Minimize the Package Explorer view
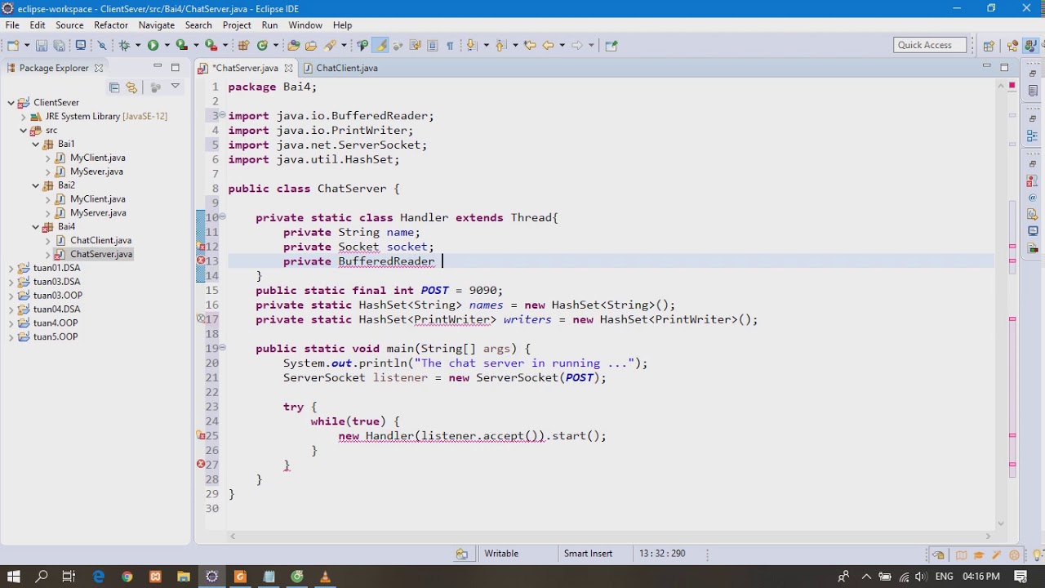 click(x=158, y=67)
